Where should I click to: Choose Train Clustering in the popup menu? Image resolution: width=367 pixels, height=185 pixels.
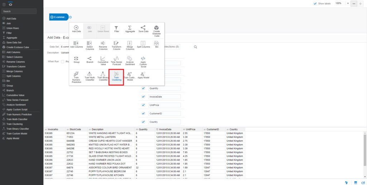(116, 77)
